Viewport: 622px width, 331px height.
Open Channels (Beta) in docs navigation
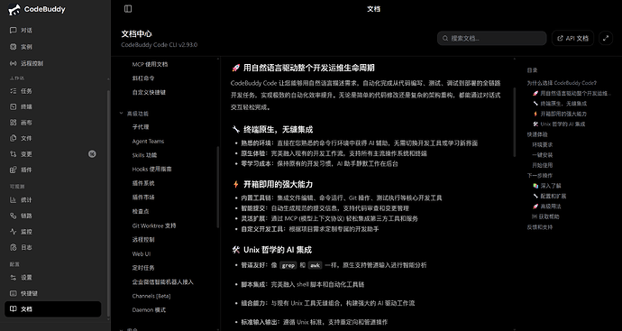pyautogui.click(x=151, y=296)
